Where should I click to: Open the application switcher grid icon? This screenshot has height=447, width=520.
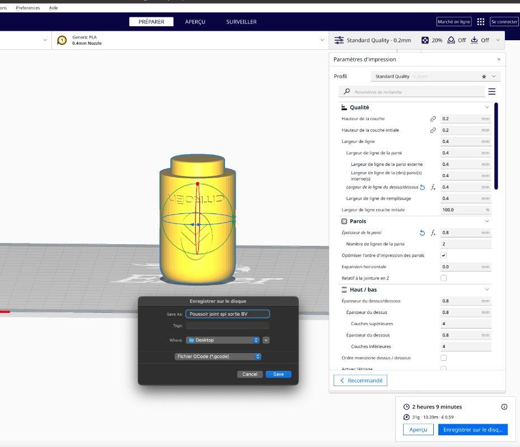[x=481, y=22]
